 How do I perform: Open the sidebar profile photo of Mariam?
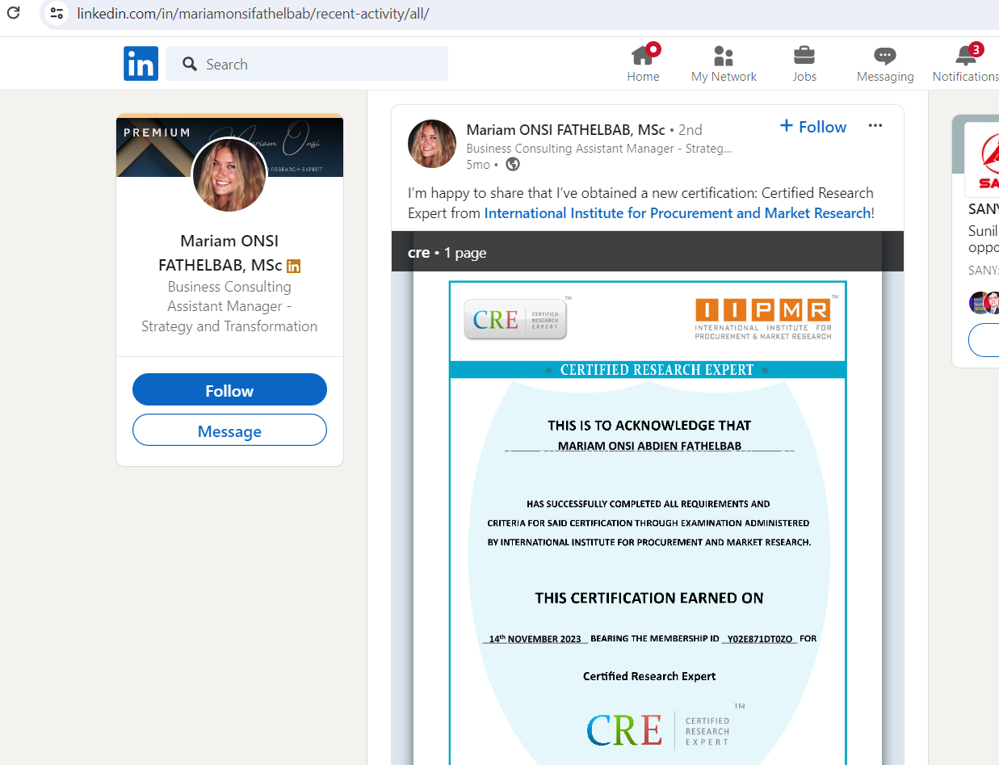pos(229,175)
